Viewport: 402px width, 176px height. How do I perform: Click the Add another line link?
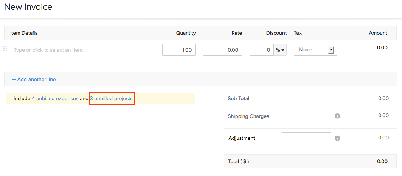[x=34, y=79]
